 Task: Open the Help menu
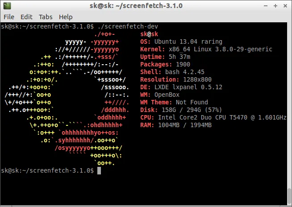coord(66,17)
